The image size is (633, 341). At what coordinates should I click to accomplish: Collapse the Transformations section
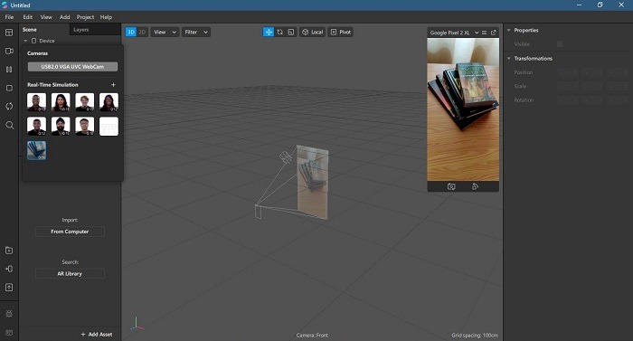[508, 59]
